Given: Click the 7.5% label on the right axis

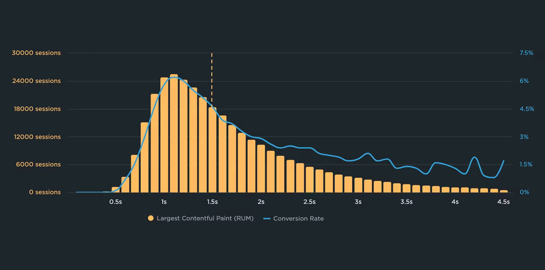Looking at the screenshot, I should tap(526, 53).
